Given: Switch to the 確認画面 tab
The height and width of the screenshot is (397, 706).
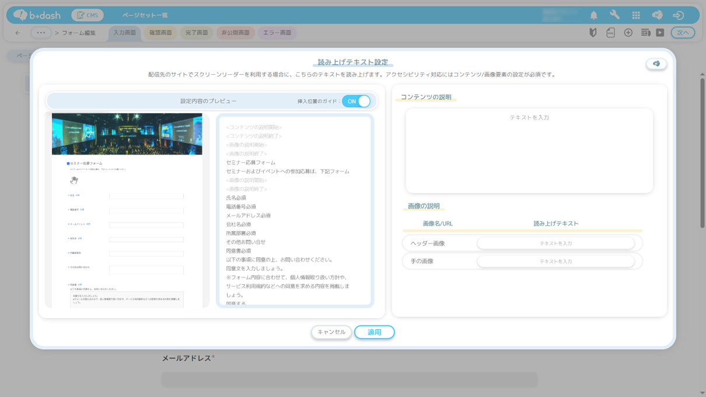Looking at the screenshot, I should click(160, 33).
